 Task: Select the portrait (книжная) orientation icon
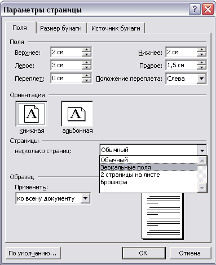click(31, 114)
